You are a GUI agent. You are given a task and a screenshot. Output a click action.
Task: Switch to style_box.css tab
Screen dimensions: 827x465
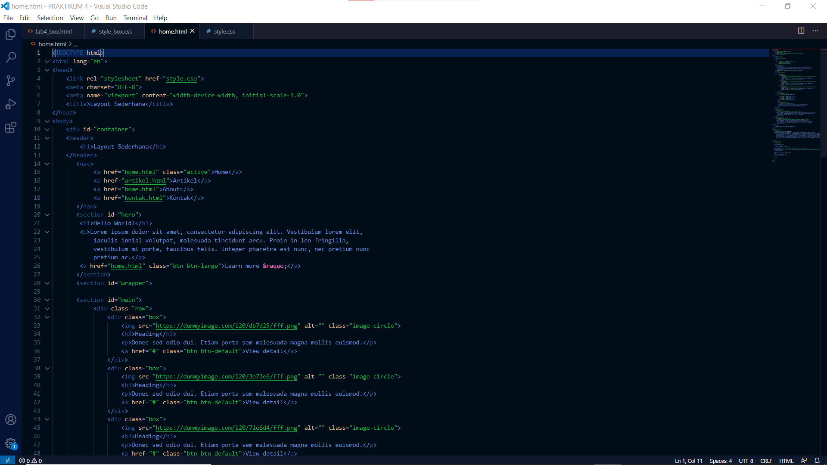click(x=115, y=31)
